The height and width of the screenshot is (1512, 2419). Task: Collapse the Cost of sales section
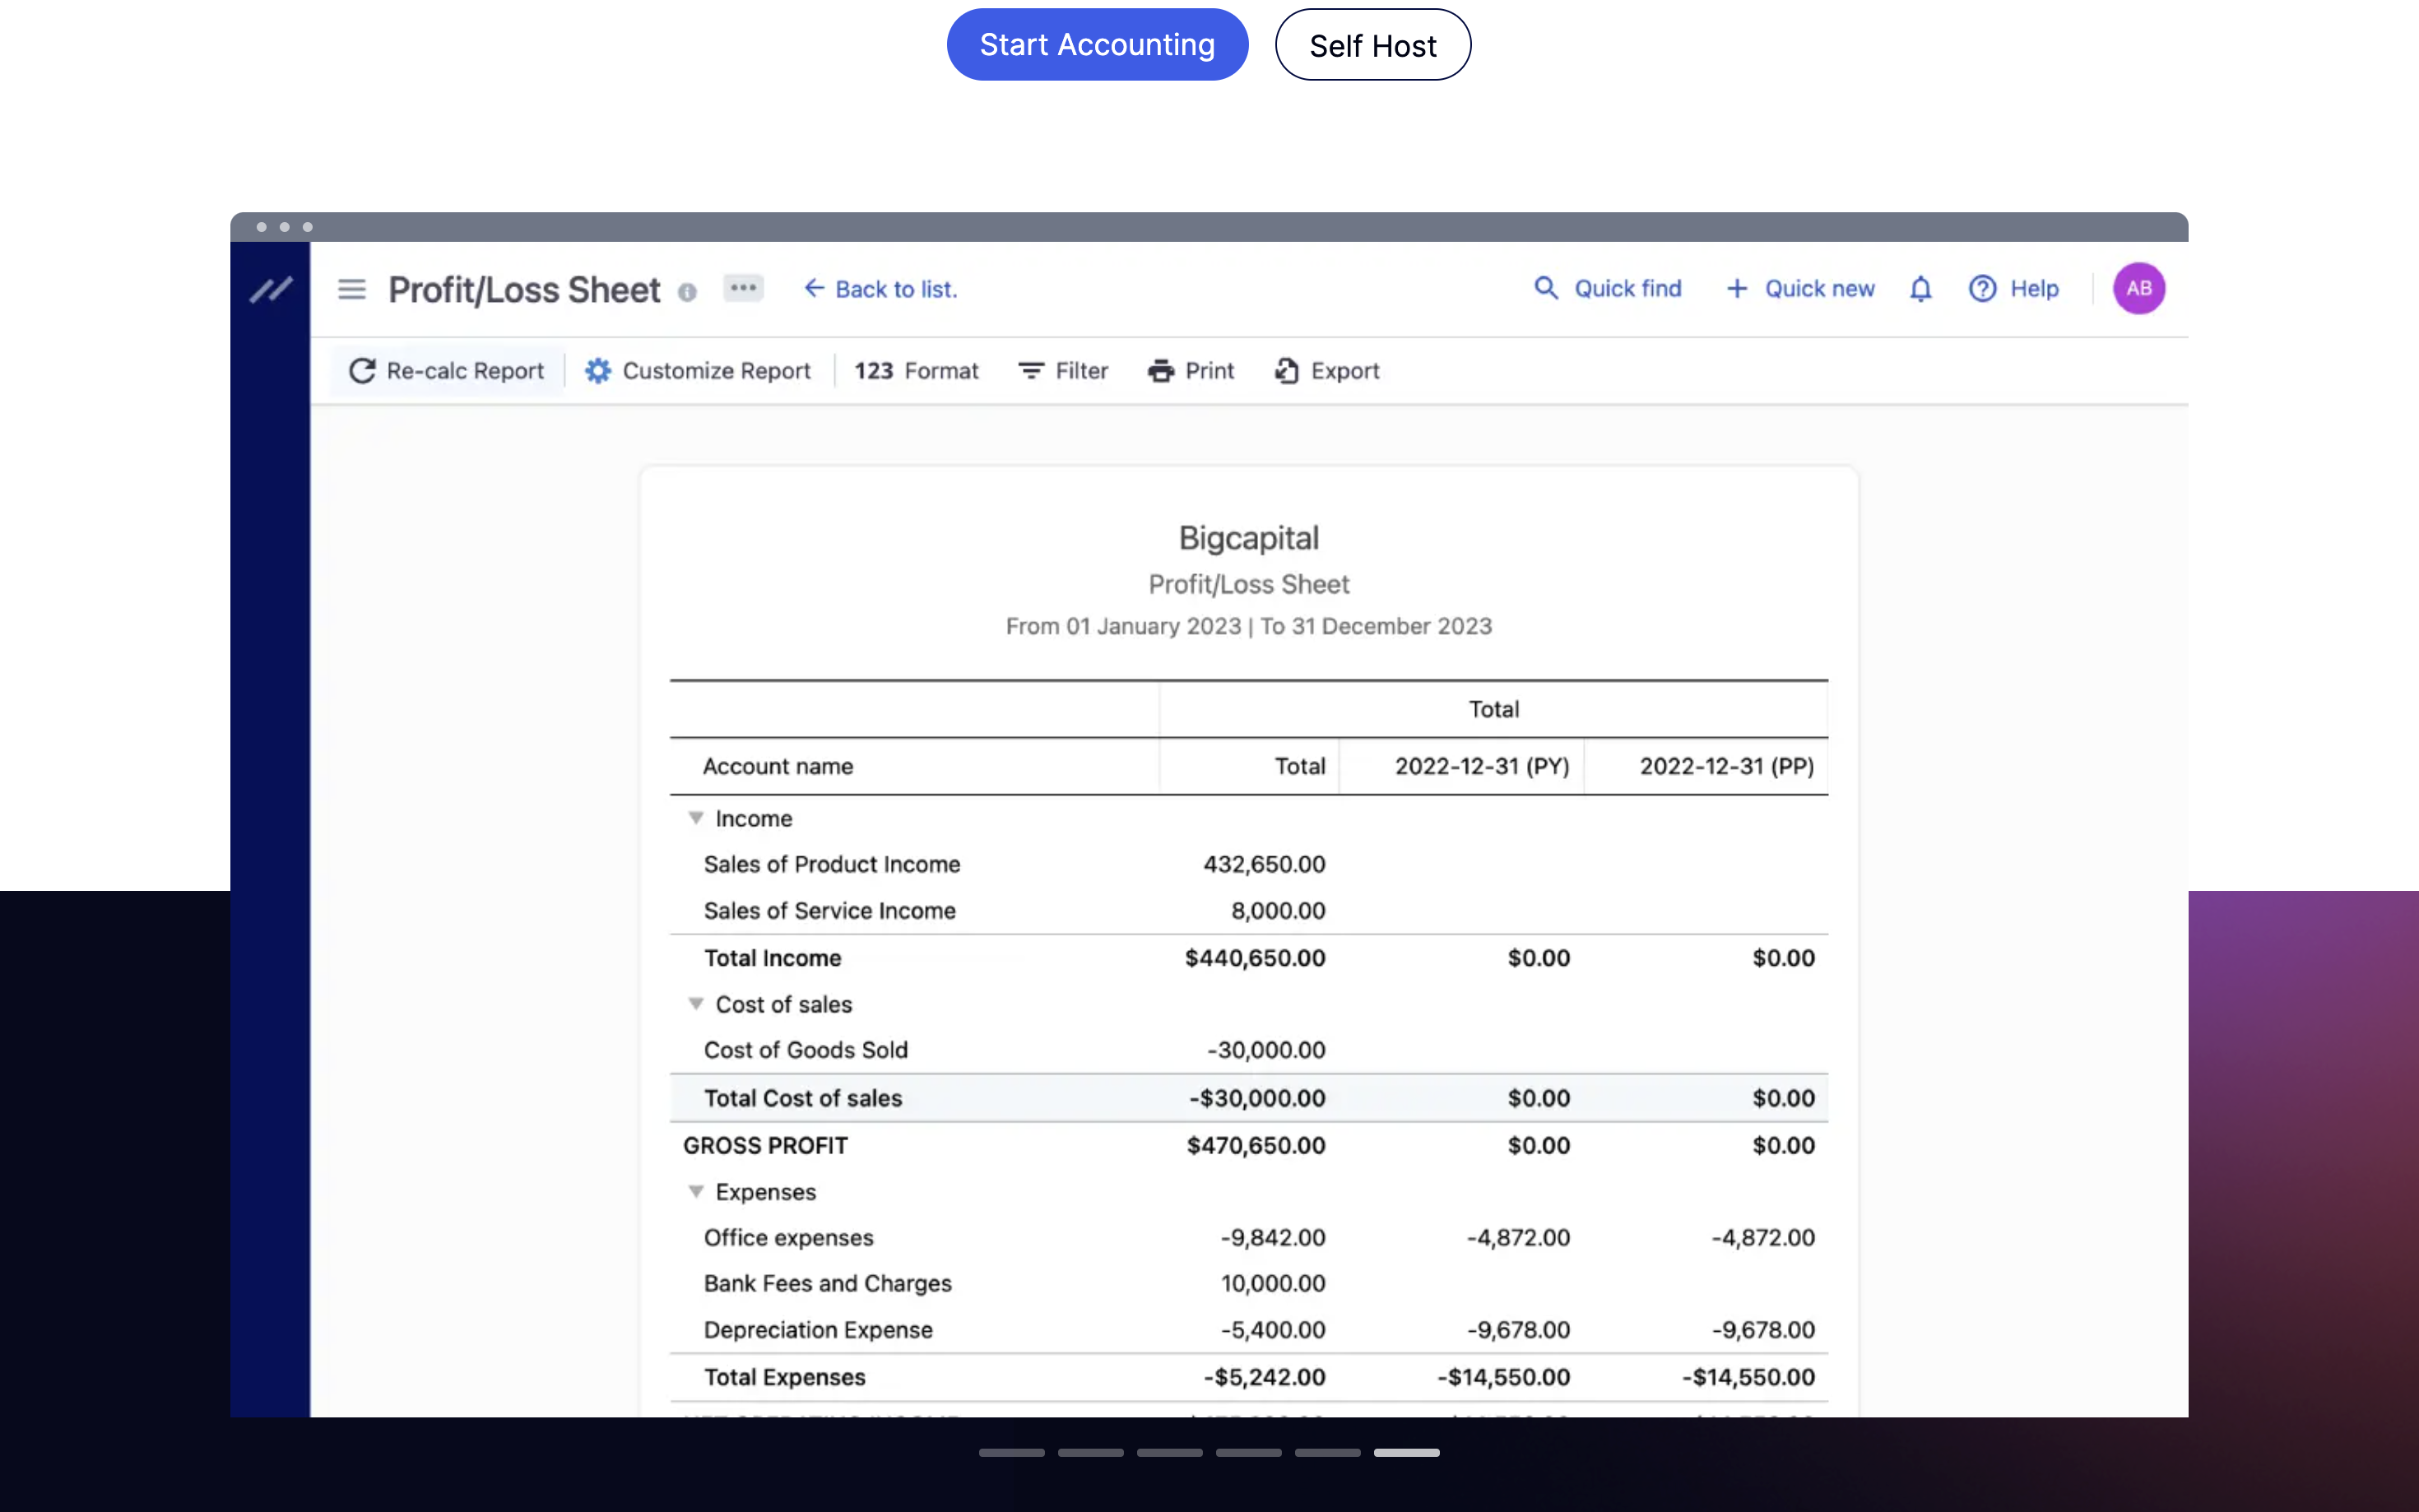click(x=696, y=1004)
